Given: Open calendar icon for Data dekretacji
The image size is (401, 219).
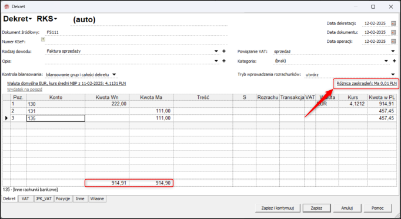Looking at the screenshot, I should click(x=393, y=23).
